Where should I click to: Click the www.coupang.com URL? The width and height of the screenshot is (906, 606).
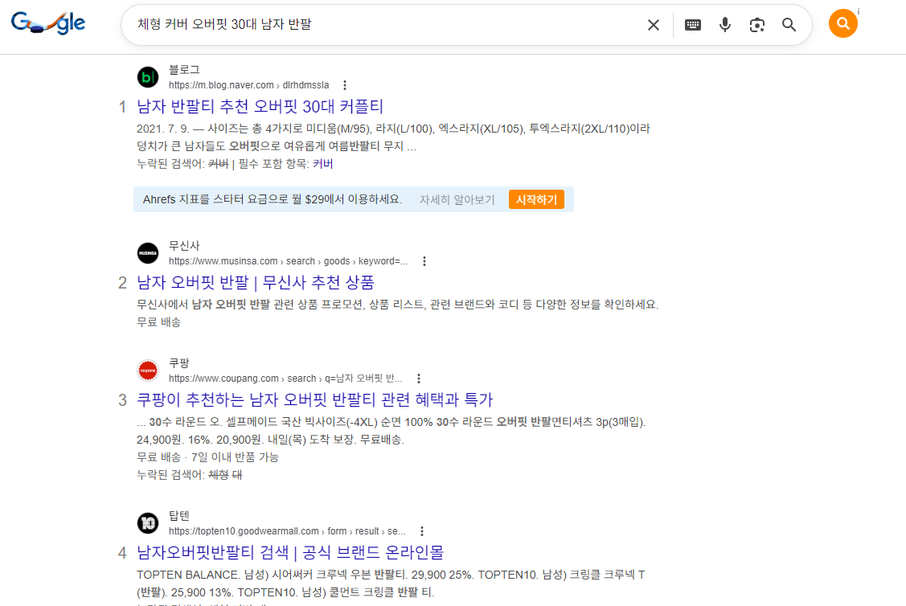(x=285, y=379)
